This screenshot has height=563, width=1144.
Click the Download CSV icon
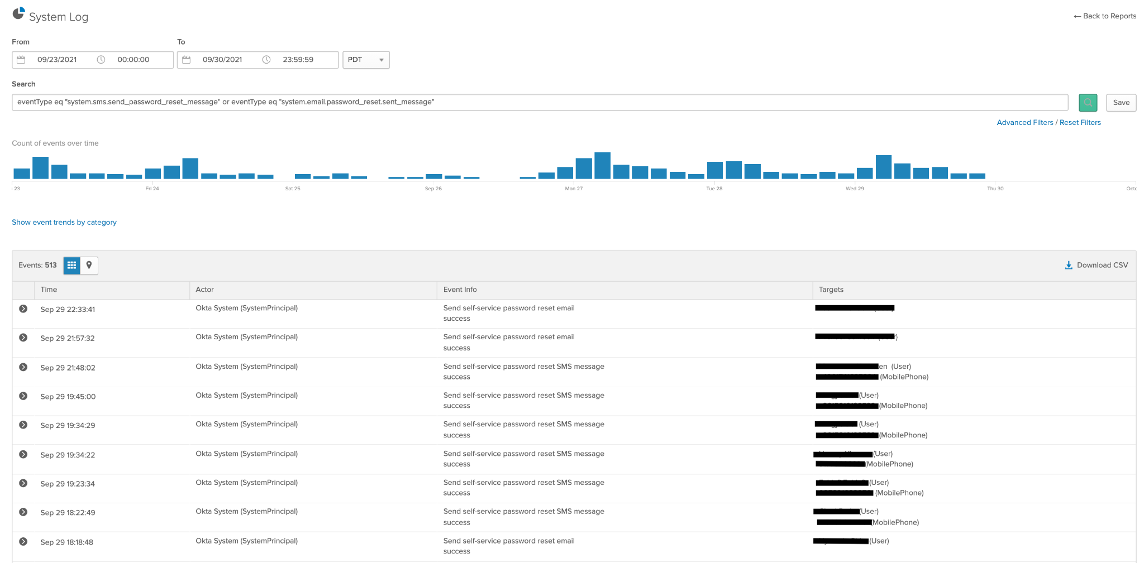click(x=1069, y=265)
